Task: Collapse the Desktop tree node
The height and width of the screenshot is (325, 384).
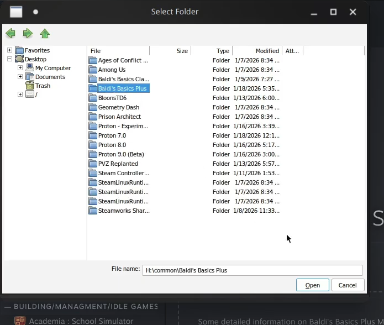Action: (x=9, y=59)
